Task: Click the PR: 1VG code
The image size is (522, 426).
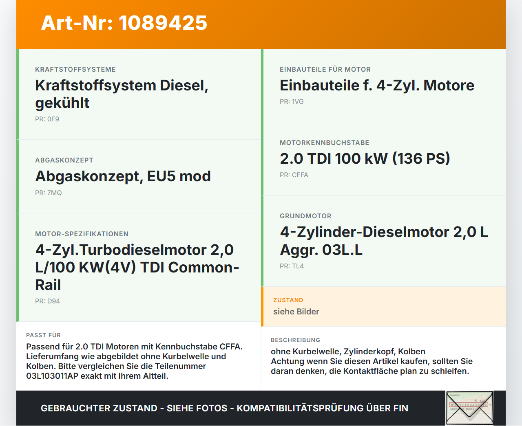Action: click(292, 102)
